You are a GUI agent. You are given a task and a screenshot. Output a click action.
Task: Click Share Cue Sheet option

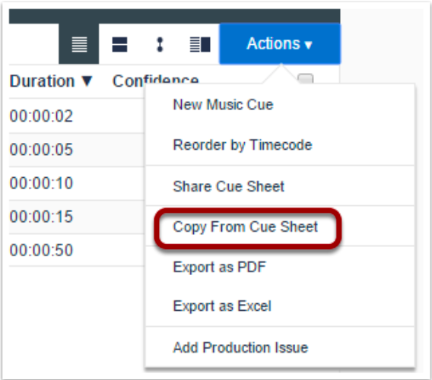228,186
